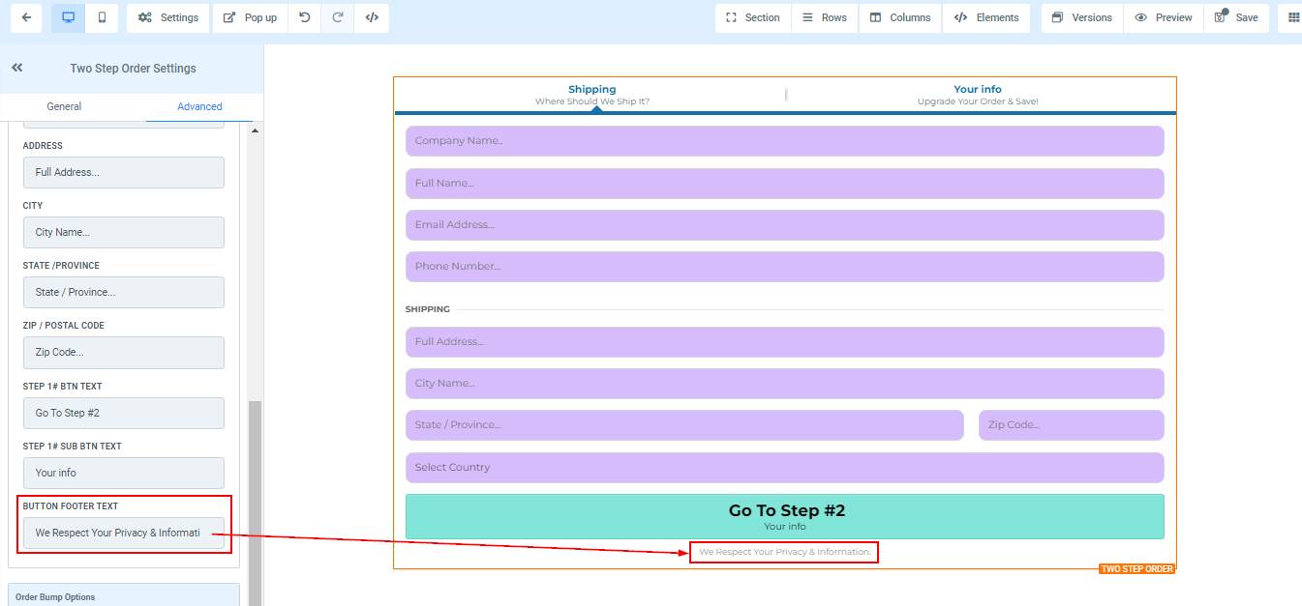Click the undo icon
The width and height of the screenshot is (1302, 606).
point(305,17)
